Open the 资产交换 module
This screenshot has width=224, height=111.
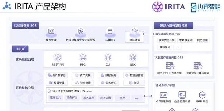(83, 75)
